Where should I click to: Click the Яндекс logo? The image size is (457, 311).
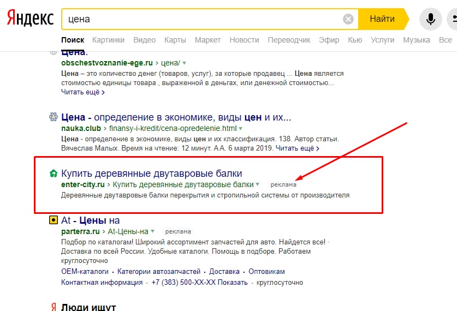31,18
